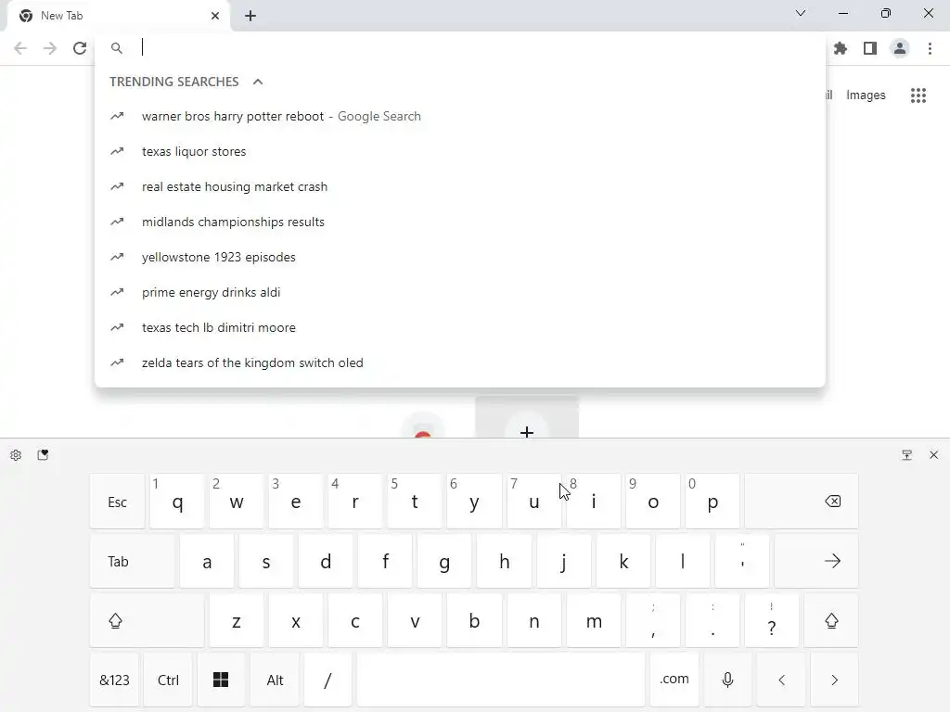
Task: Click the search magnifier icon in the omnibox
Action: coord(117,48)
